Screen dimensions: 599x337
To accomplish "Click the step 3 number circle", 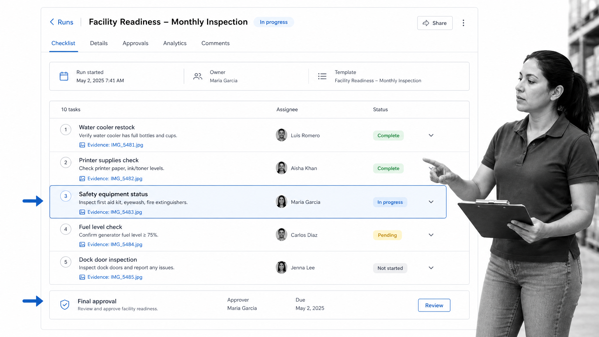I will coord(66,196).
